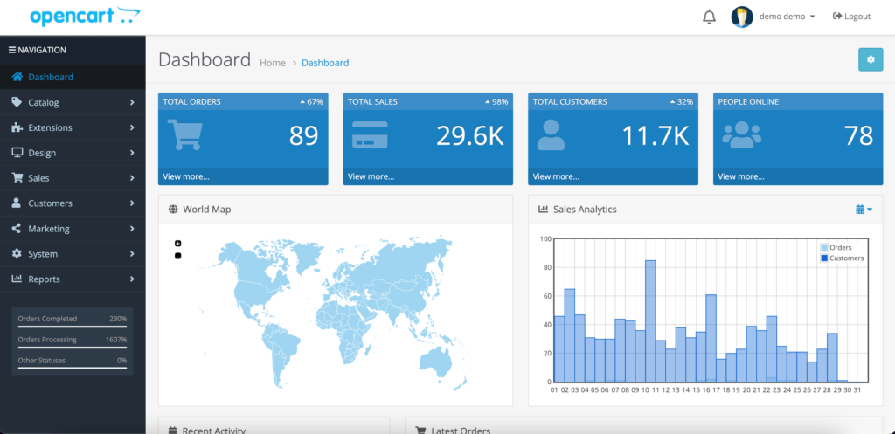Click the 29.6K total sales value
895x434 pixels.
470,135
